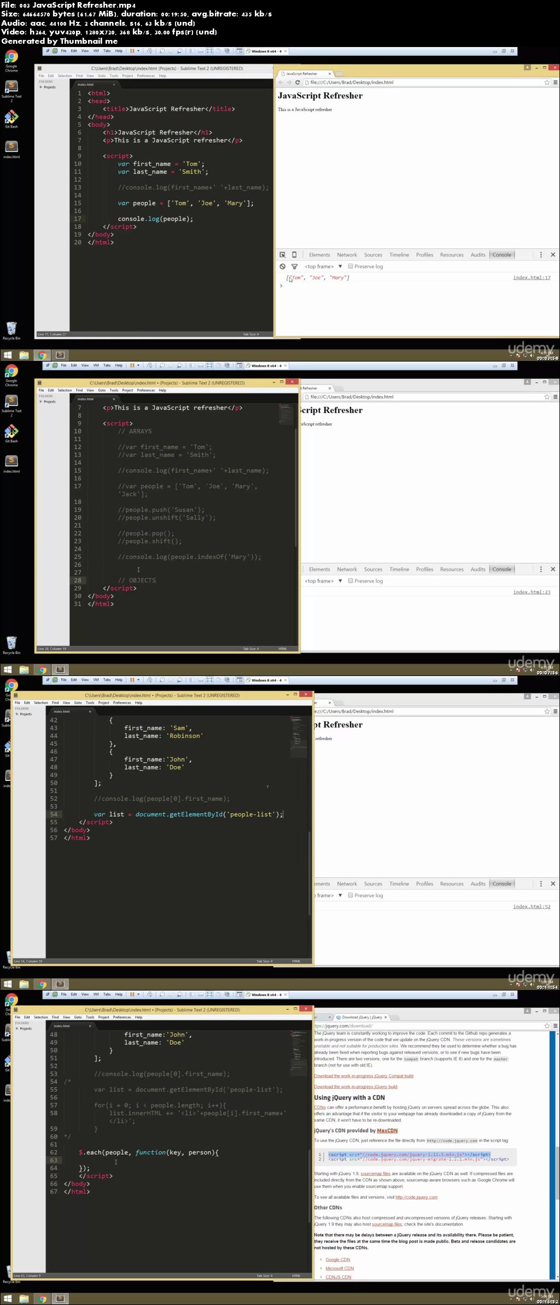
Task: Launch Git Bash desktop icon in first frame
Action: coord(11,120)
